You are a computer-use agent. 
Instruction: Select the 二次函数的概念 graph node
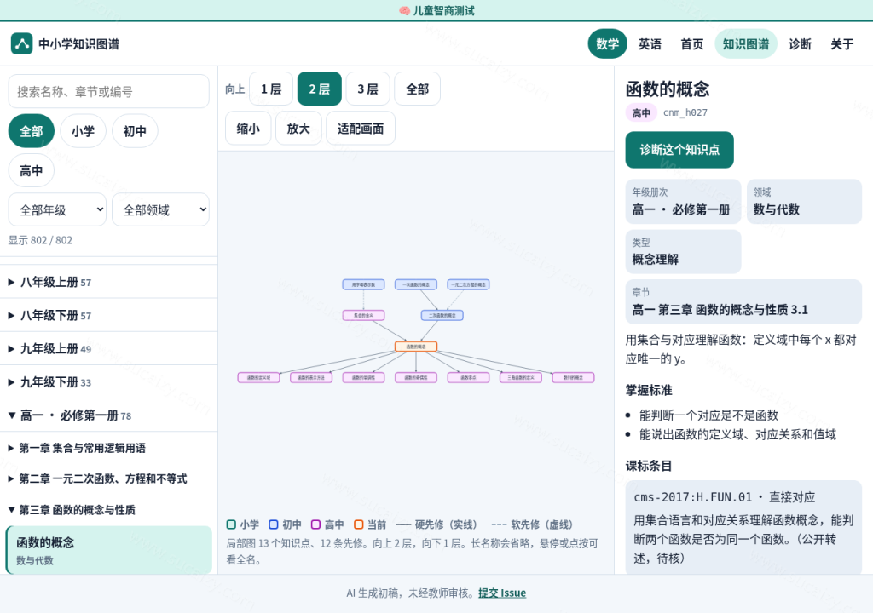[x=442, y=315]
